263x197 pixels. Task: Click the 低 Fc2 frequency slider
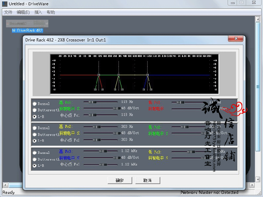185,127
